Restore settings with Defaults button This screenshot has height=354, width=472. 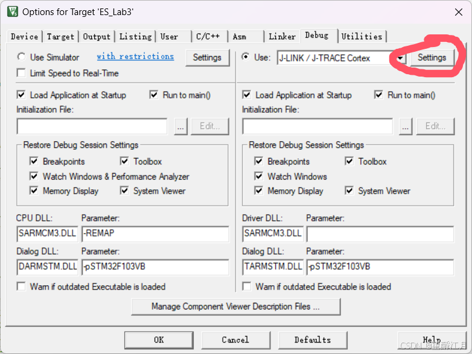click(313, 340)
